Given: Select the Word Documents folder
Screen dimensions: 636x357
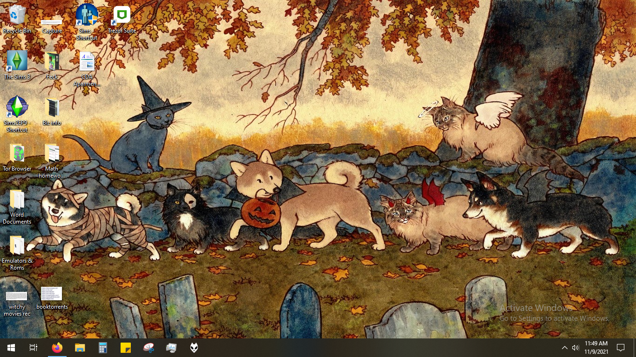Looking at the screenshot, I should click(x=17, y=207).
